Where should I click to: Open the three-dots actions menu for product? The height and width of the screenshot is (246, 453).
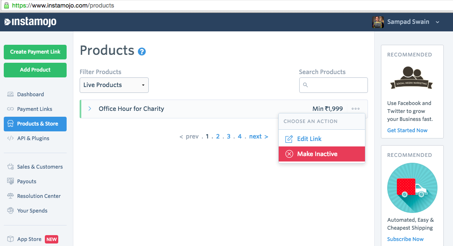pos(356,109)
